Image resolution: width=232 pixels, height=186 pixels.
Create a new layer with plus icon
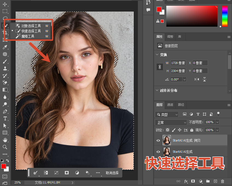click(215, 181)
